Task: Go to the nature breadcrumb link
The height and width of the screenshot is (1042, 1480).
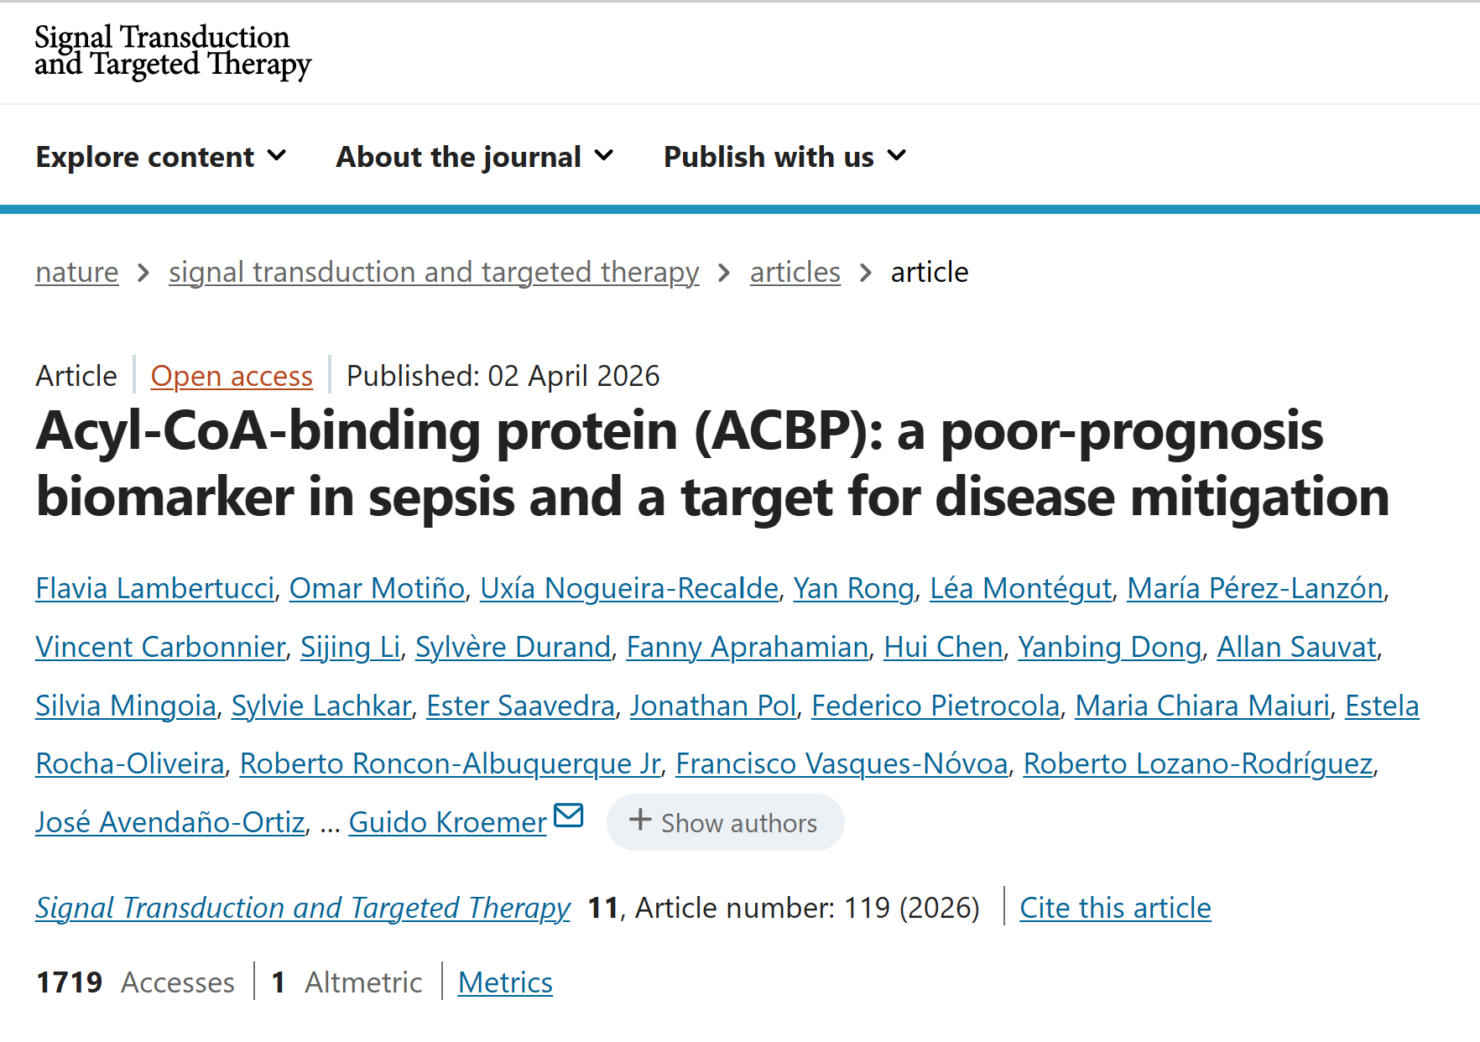Action: point(77,273)
